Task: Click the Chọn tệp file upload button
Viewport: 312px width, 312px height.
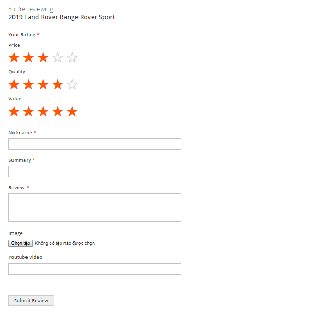Action: coord(21,243)
